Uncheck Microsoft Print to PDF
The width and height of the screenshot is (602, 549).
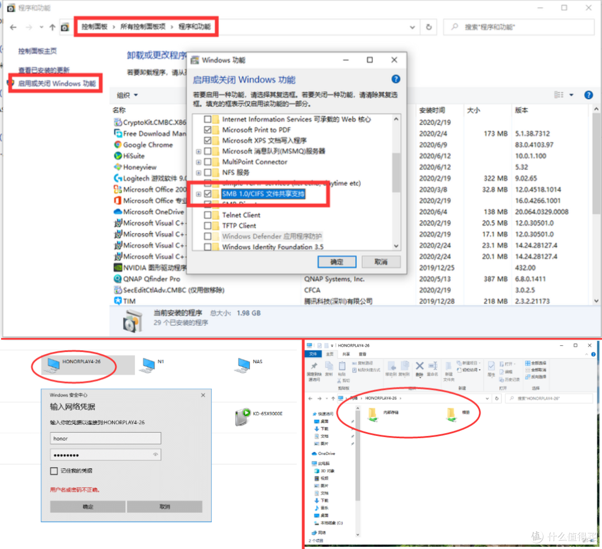click(208, 130)
